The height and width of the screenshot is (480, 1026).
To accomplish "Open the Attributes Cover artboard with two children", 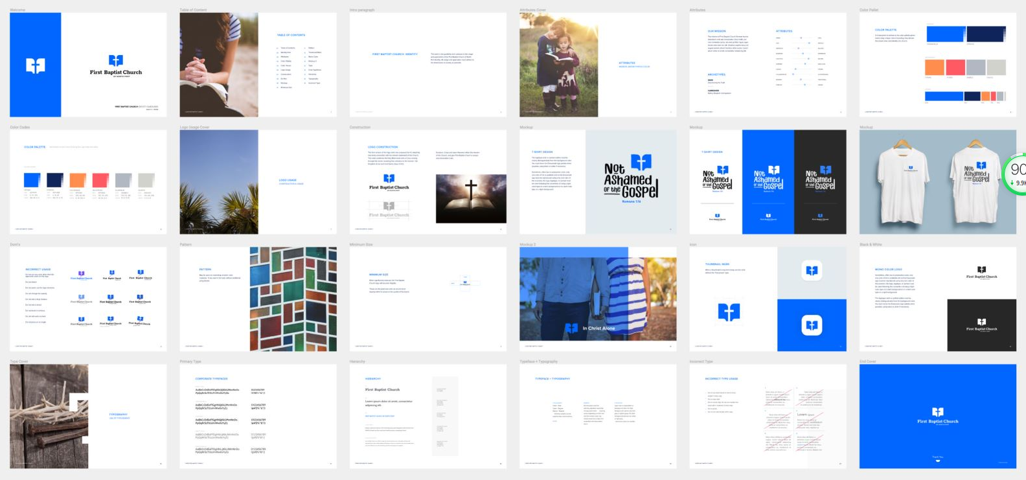I will pos(598,65).
